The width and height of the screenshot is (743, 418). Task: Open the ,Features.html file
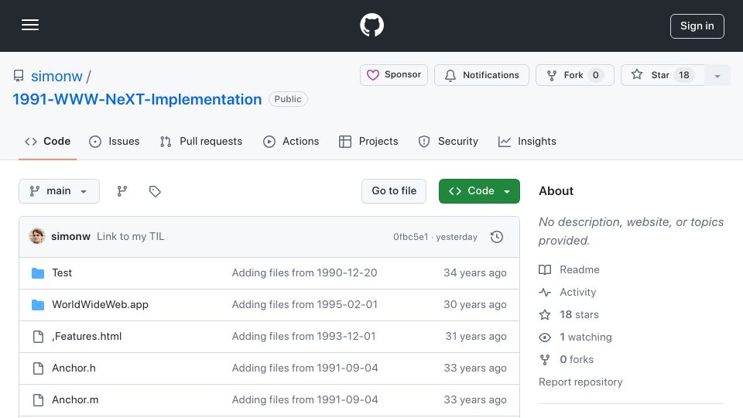87,337
